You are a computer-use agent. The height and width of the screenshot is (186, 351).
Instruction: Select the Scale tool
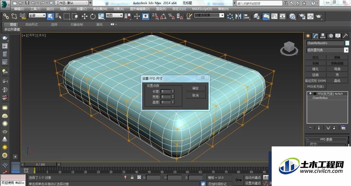101,16
